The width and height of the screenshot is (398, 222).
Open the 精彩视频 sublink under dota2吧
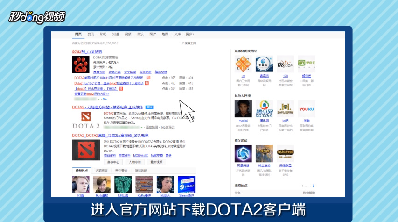[x=161, y=72]
